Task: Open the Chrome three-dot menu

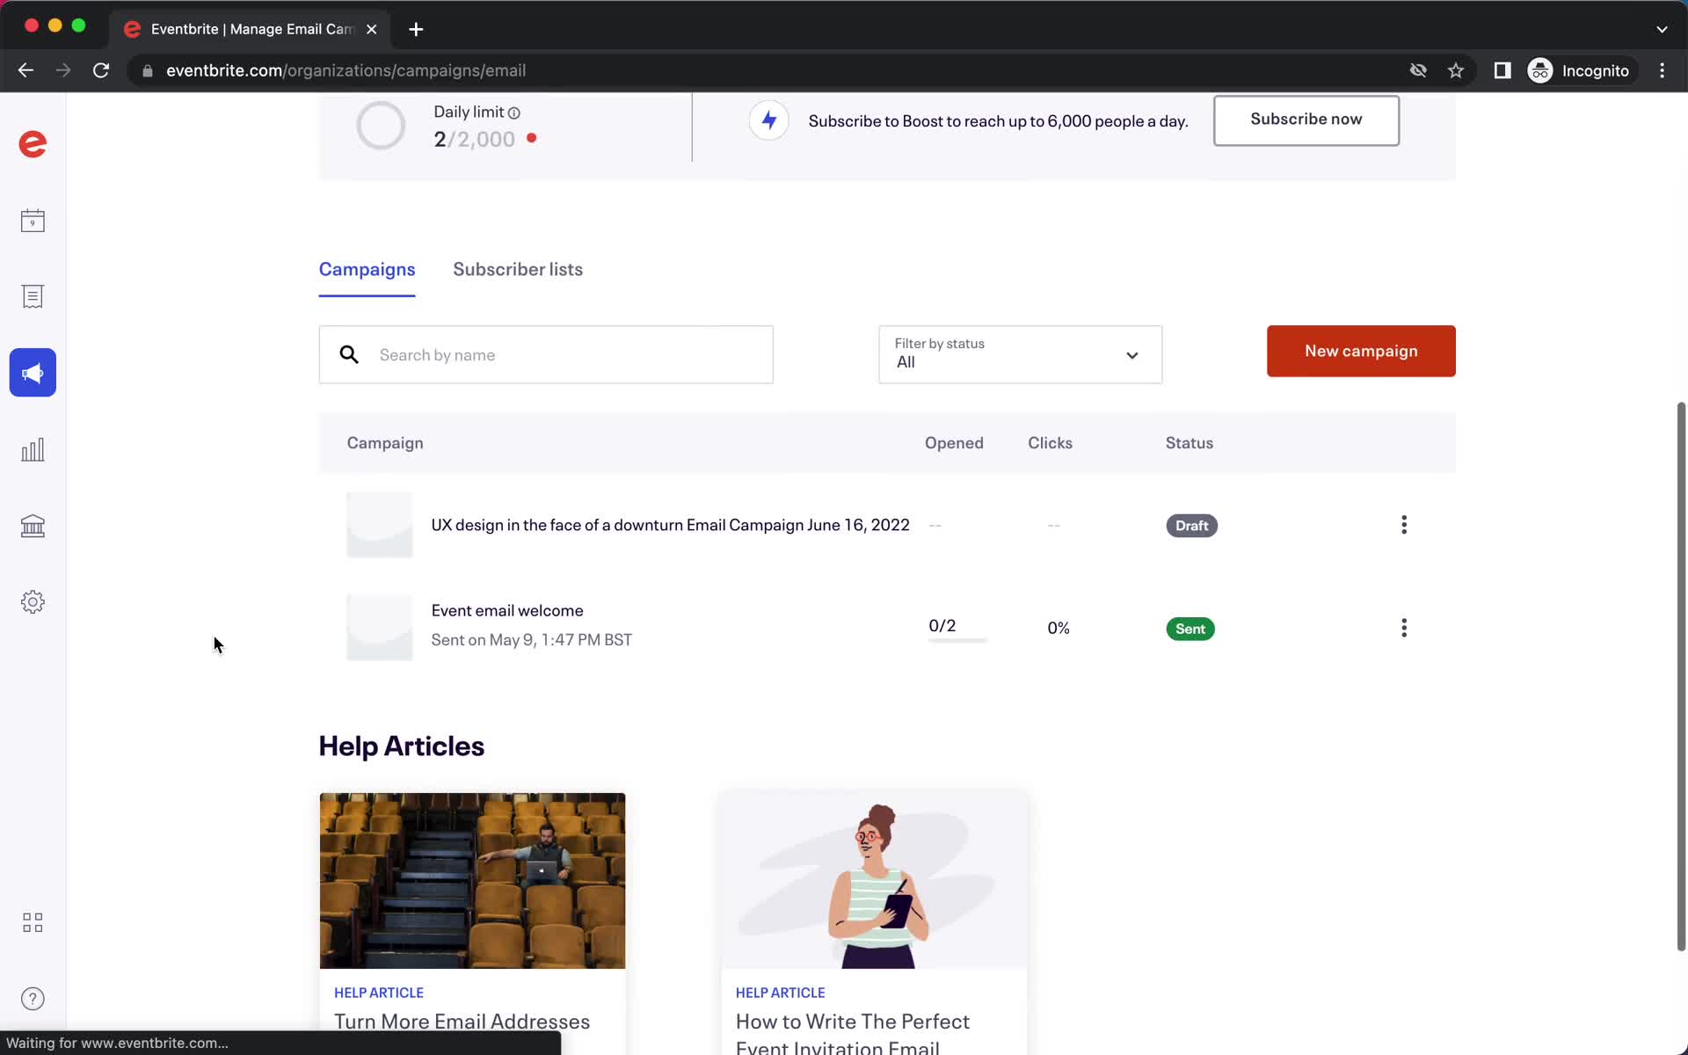Action: [1662, 70]
